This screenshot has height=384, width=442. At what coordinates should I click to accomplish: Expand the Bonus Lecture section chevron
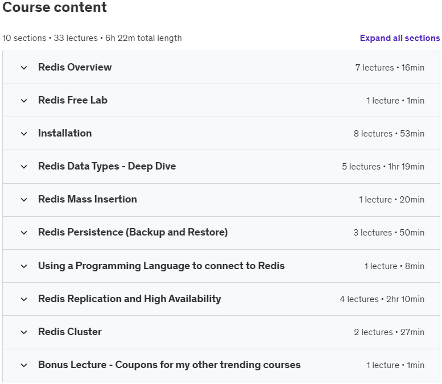click(x=24, y=365)
